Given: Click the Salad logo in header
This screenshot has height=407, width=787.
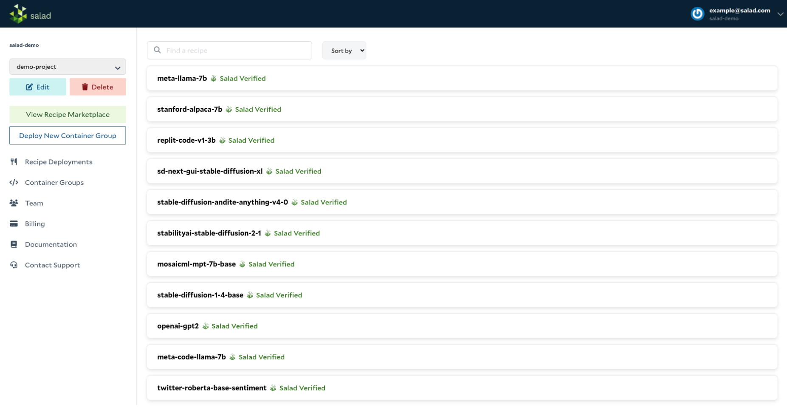Looking at the screenshot, I should (30, 14).
